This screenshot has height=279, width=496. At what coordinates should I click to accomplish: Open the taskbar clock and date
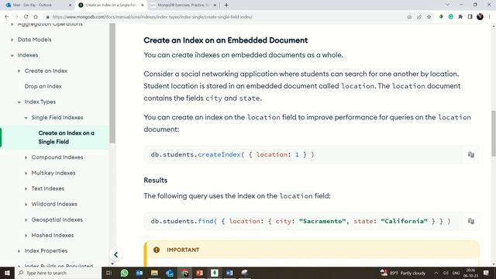(x=470, y=273)
